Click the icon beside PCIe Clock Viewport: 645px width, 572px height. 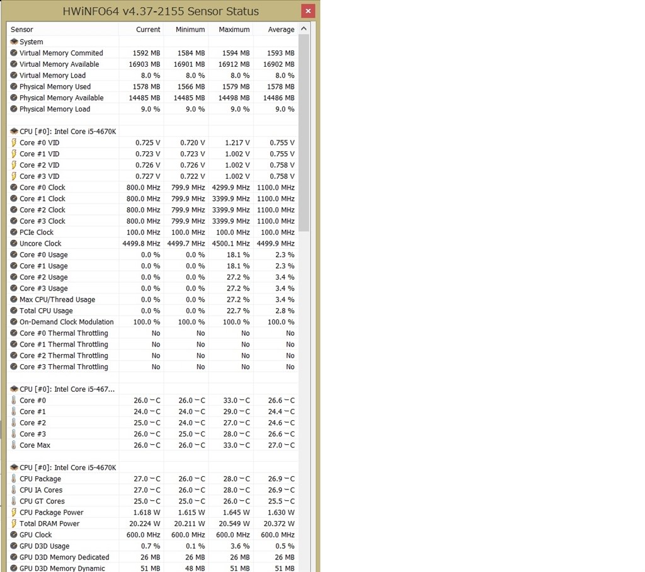click(x=14, y=232)
